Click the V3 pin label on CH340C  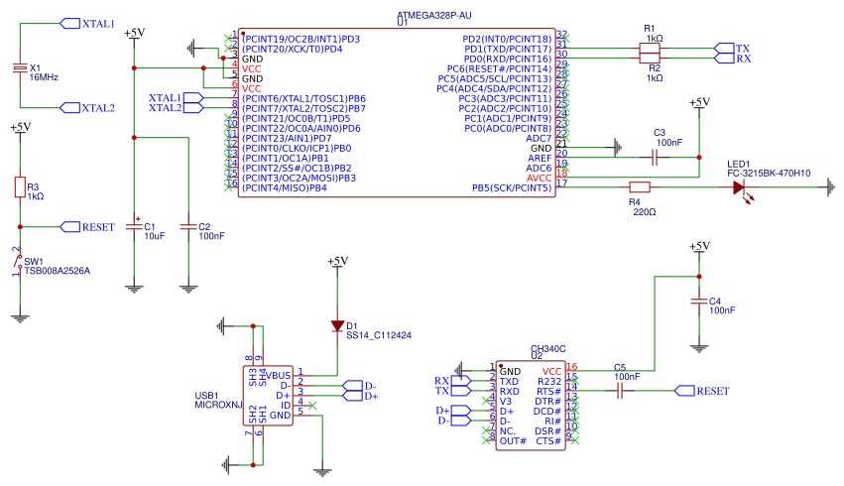coord(506,402)
